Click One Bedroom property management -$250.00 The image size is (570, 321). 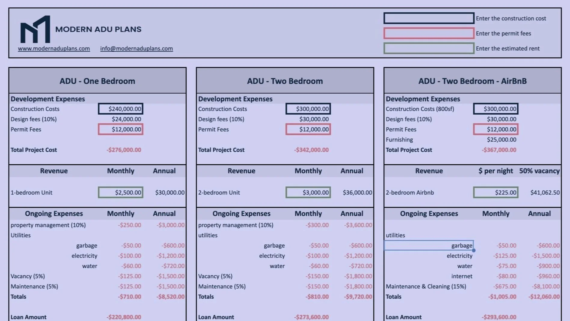129,225
